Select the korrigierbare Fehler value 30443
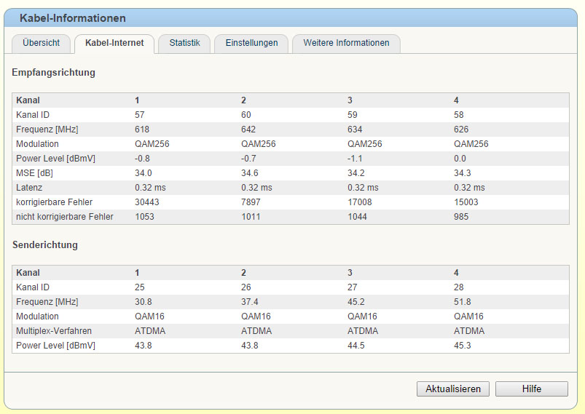The height and width of the screenshot is (414, 585). tap(148, 202)
